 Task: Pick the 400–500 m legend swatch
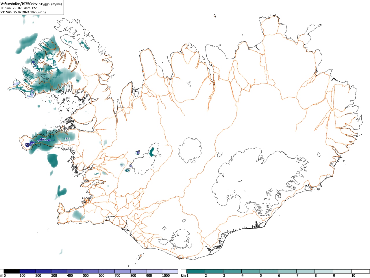tap(75, 271)
